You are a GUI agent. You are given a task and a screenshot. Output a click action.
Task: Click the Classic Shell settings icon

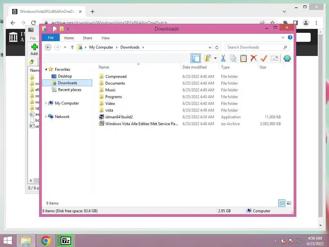click(287, 58)
